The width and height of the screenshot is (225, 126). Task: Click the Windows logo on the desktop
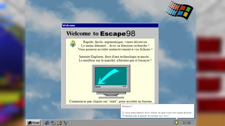click(x=180, y=10)
